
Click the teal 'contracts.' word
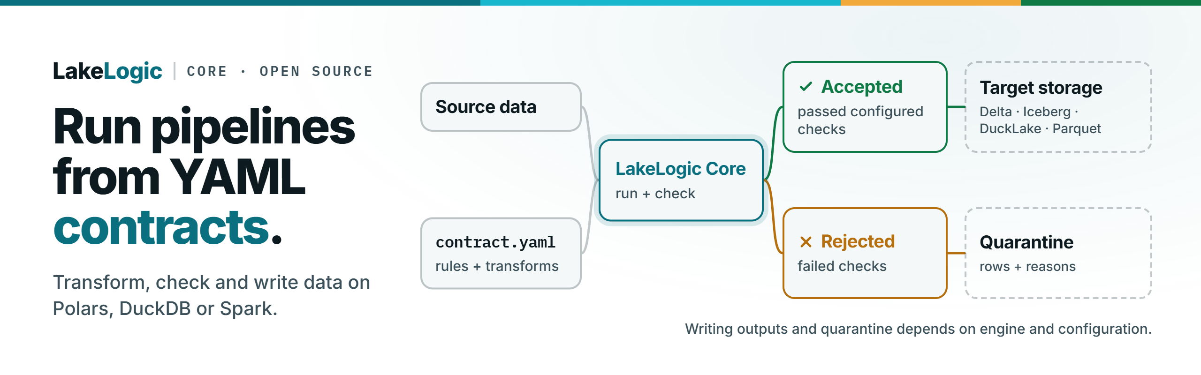tap(167, 228)
